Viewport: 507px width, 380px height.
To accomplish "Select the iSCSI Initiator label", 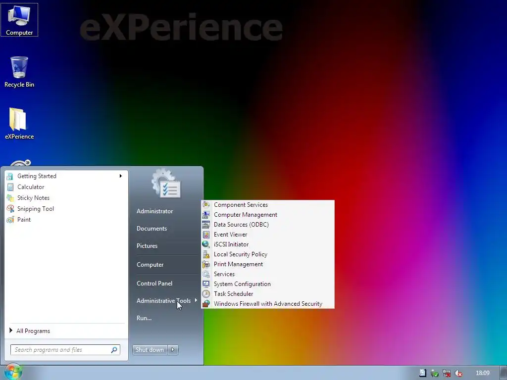I will [x=231, y=244].
